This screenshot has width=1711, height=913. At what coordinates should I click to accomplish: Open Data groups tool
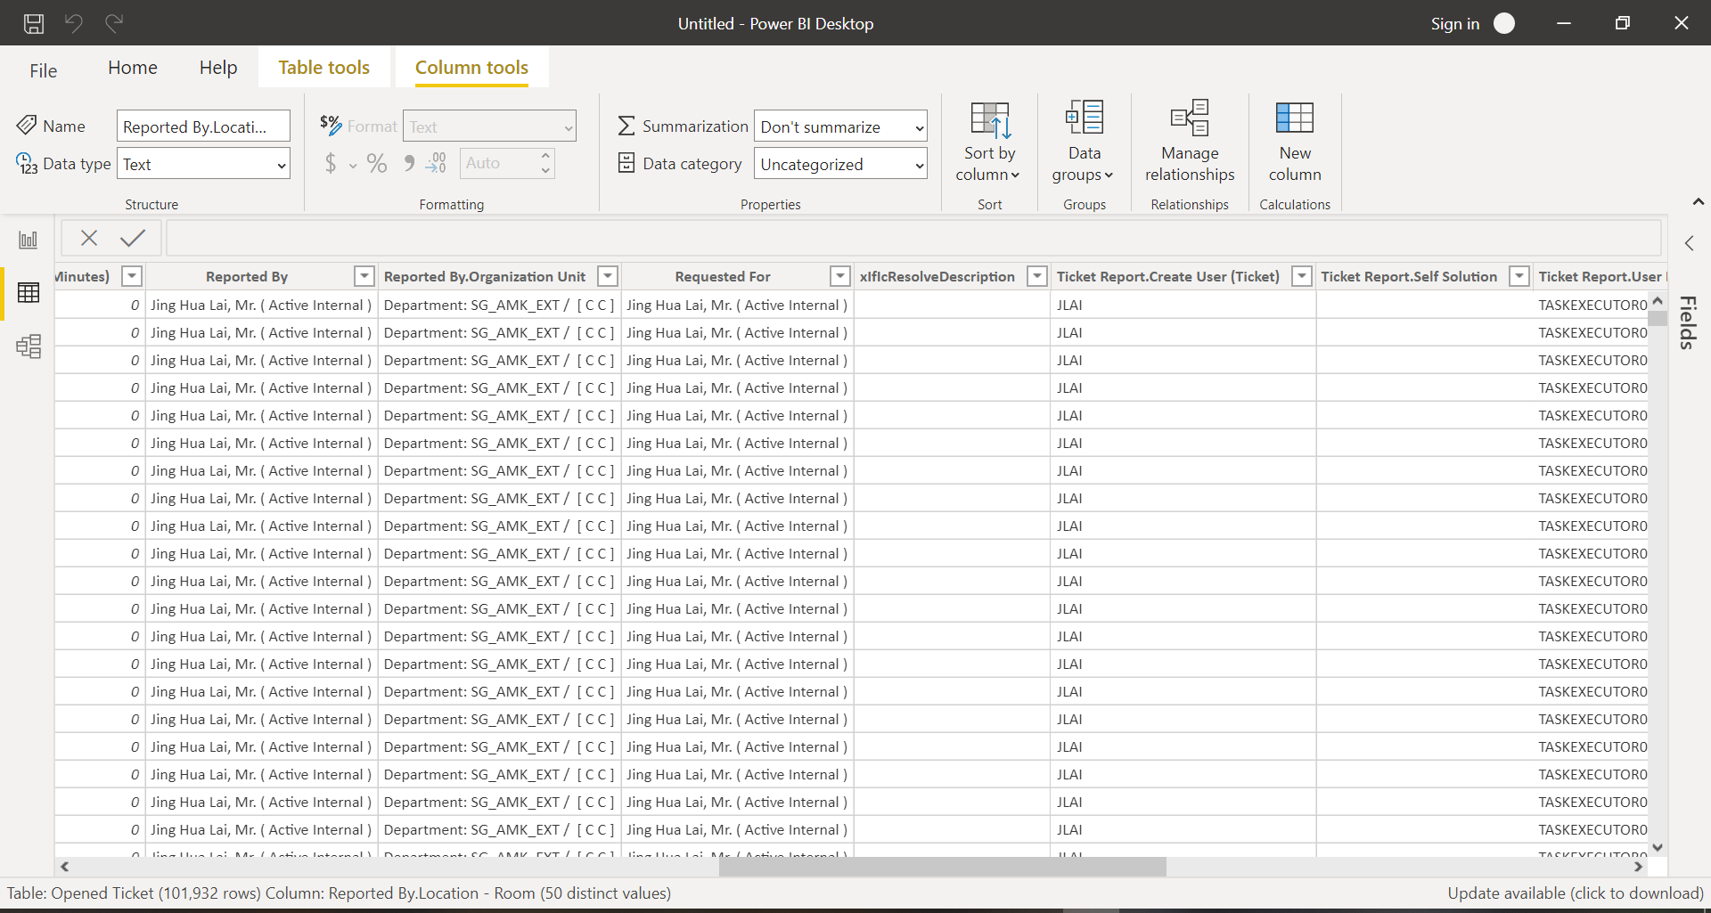click(x=1085, y=143)
